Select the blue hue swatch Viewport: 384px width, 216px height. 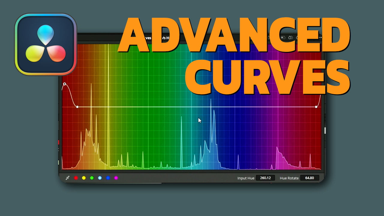(x=108, y=178)
